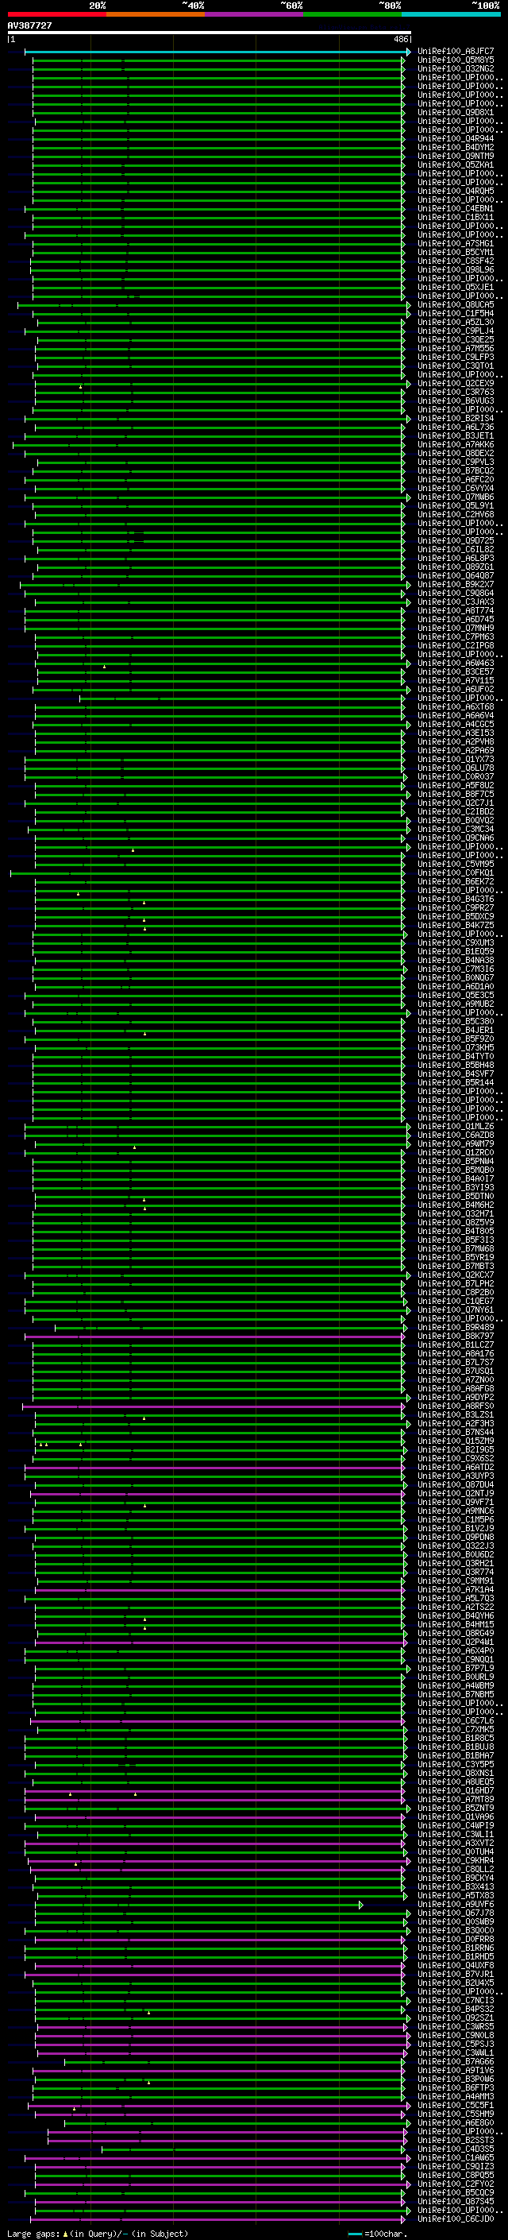Image resolution: width=508 pixels, height=2240 pixels.
Task: Select hit label UniRef100_Q32H71
Action: coord(456,1214)
